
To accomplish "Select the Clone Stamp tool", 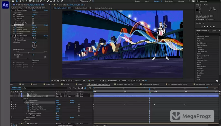I will pyautogui.click(x=51, y=1).
